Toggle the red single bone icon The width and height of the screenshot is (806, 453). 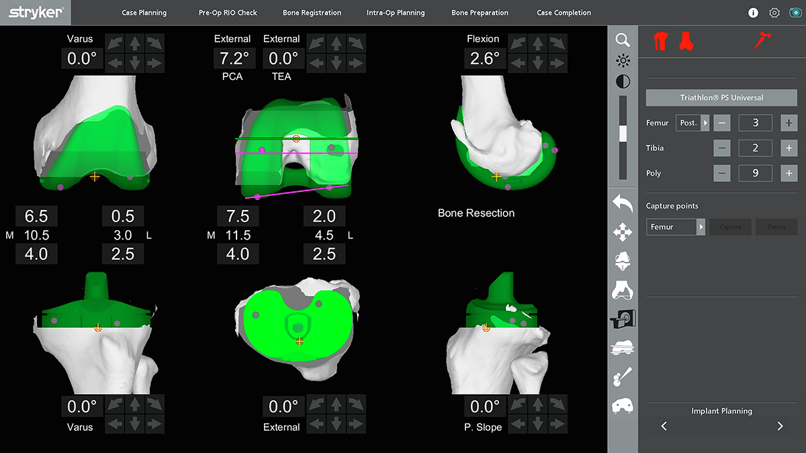click(x=686, y=42)
